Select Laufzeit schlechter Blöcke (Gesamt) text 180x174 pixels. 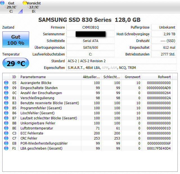(49, 118)
